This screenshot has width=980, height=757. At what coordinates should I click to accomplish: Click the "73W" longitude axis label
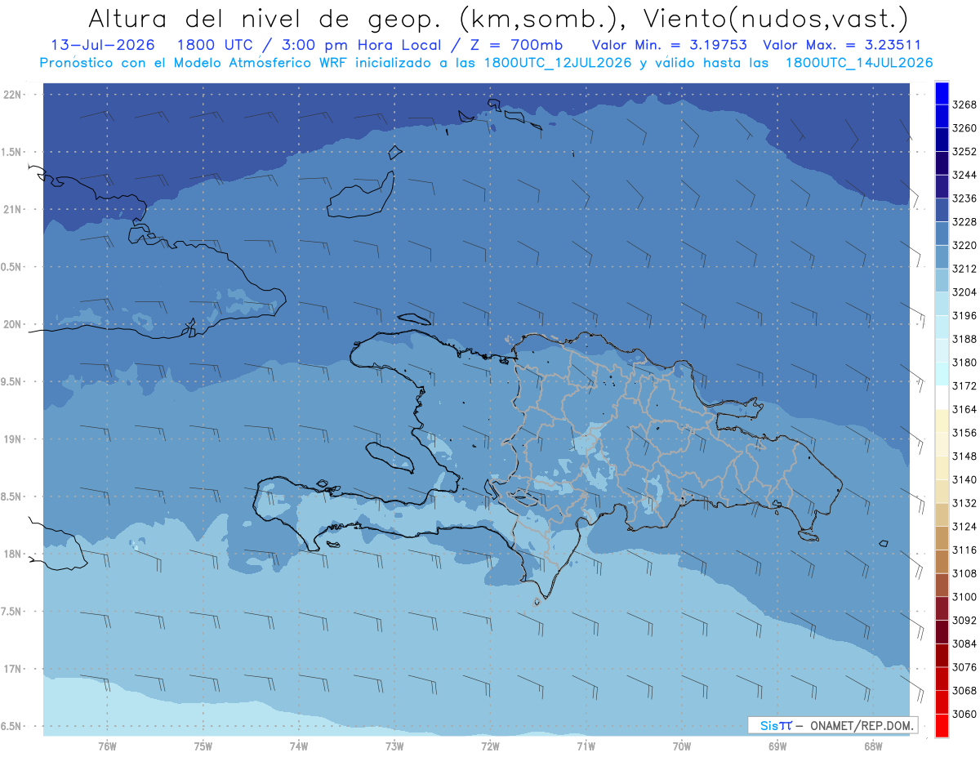[394, 746]
